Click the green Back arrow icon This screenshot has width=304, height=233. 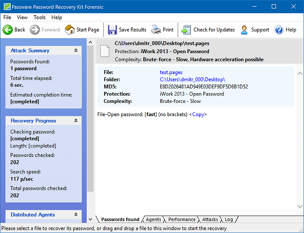point(8,30)
